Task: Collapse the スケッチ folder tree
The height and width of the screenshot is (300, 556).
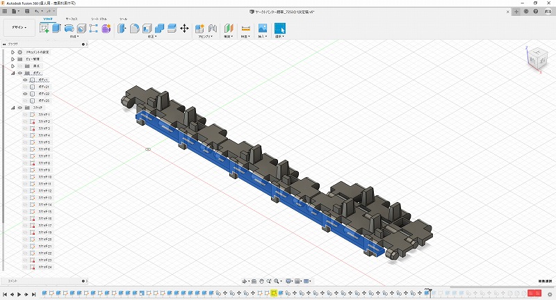Action: click(x=13, y=108)
